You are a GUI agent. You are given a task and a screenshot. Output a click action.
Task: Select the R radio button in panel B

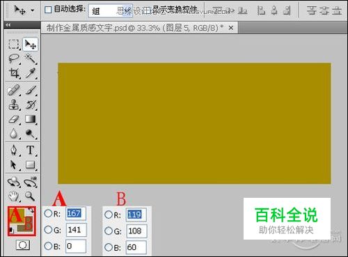(x=109, y=215)
